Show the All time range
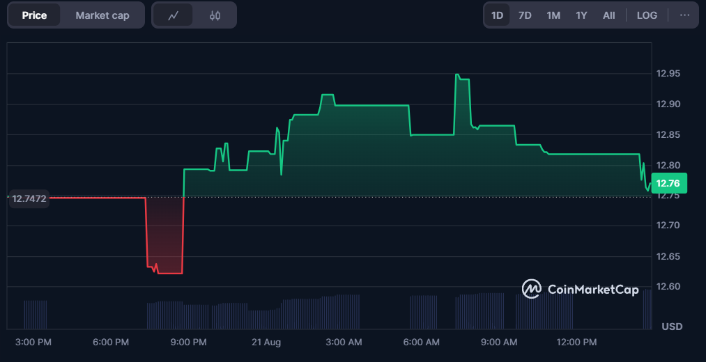706x362 pixels. [x=608, y=15]
